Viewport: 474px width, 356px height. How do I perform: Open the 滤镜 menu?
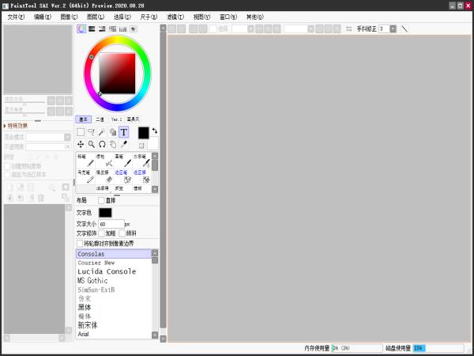tap(175, 17)
